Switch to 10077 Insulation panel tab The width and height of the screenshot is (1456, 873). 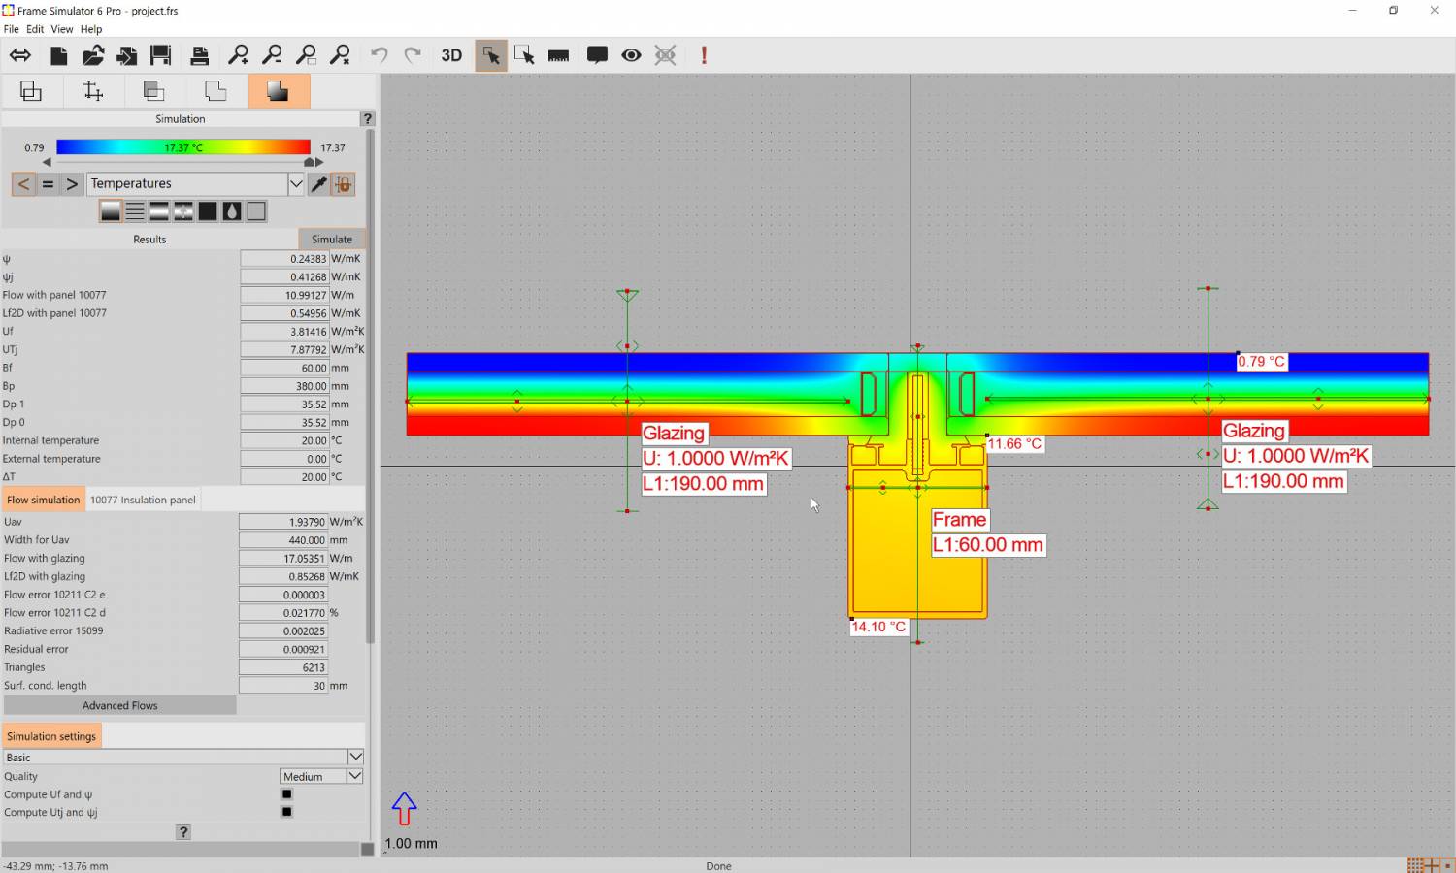[143, 500]
